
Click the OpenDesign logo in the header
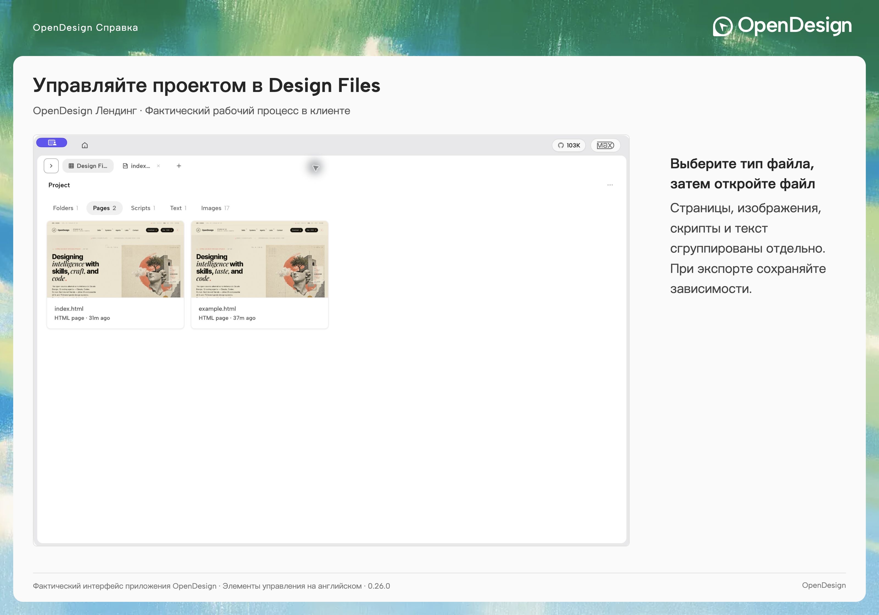click(x=782, y=26)
